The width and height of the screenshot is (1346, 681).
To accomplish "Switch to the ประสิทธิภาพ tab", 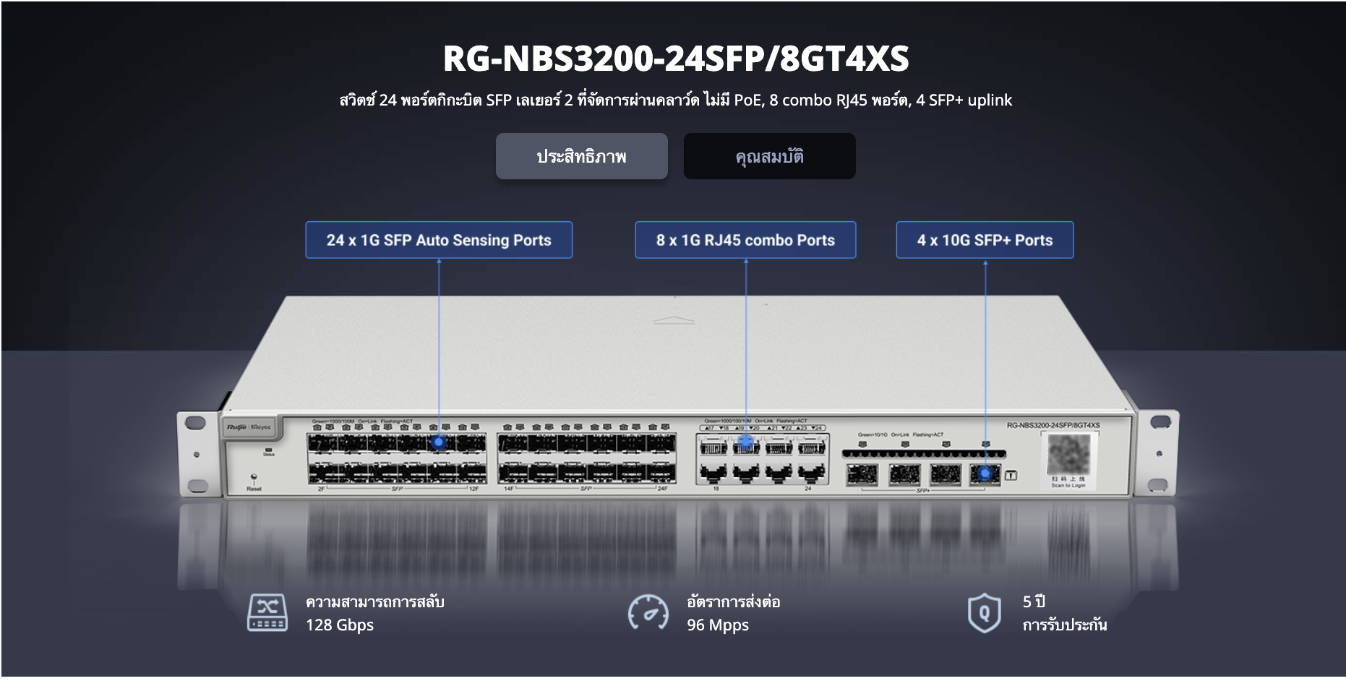I will pos(581,156).
